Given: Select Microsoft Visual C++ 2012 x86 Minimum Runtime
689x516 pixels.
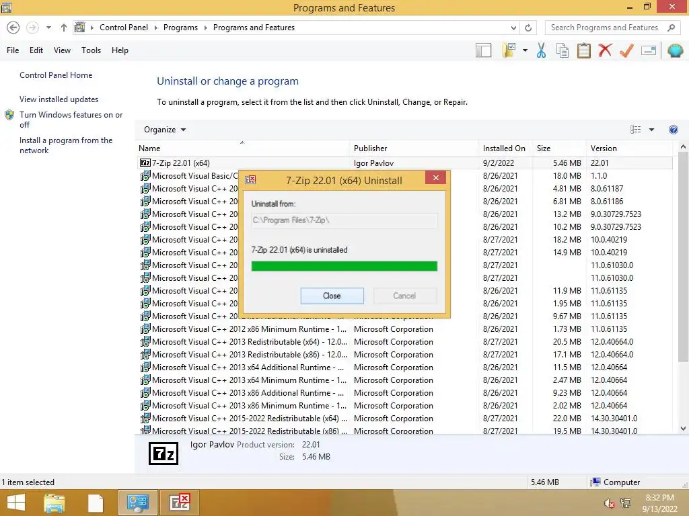Looking at the screenshot, I should [x=404, y=329].
